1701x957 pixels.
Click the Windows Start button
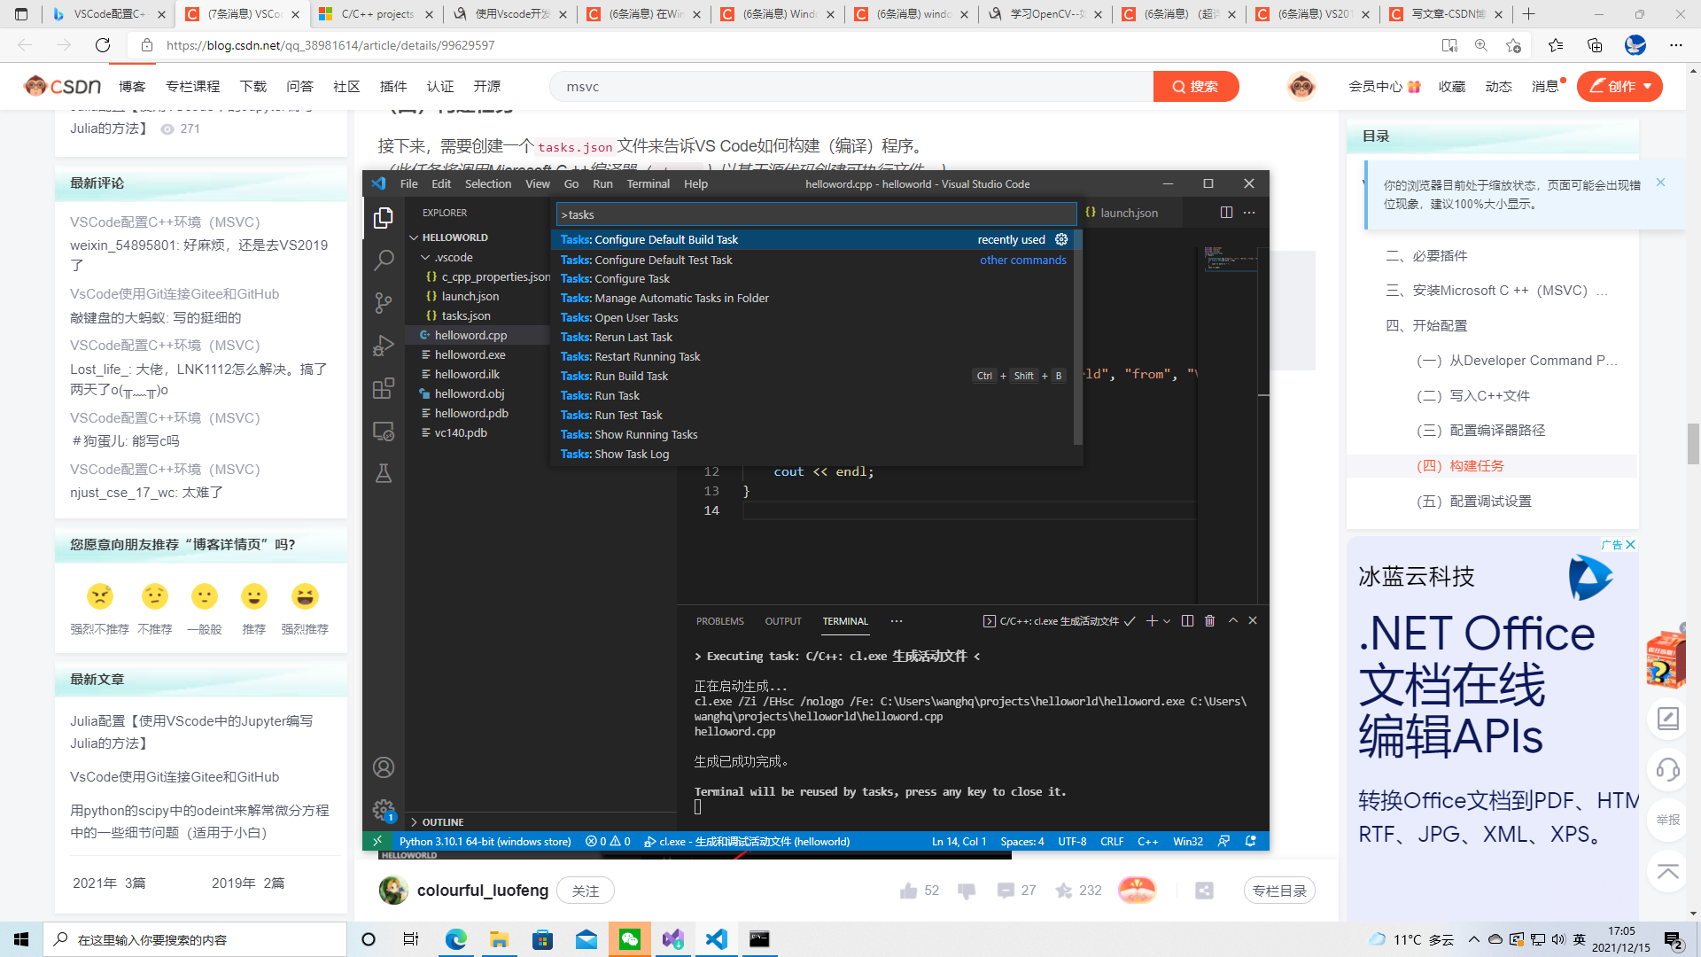21,939
